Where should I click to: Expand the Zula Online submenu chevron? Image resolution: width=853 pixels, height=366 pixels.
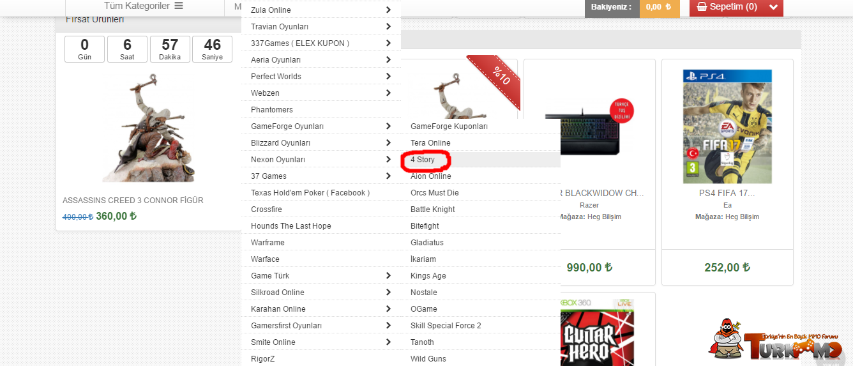pyautogui.click(x=389, y=10)
